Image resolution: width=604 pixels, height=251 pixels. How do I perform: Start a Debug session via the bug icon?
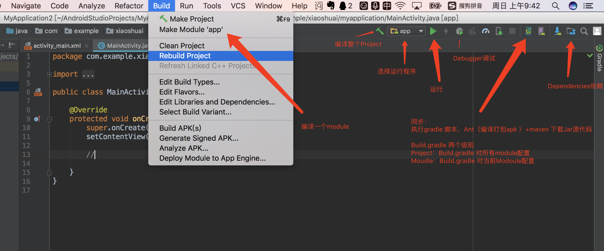(459, 31)
